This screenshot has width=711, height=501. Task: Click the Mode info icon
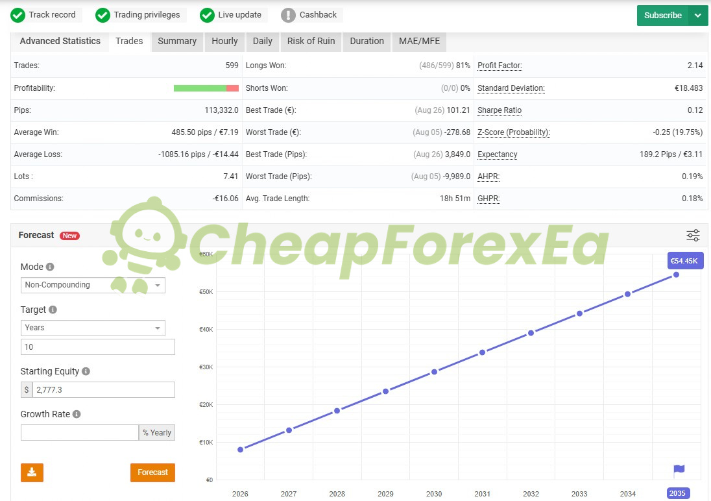point(50,267)
